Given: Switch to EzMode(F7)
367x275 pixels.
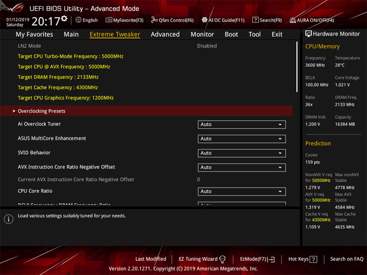Looking at the screenshot, I should click(x=257, y=259).
